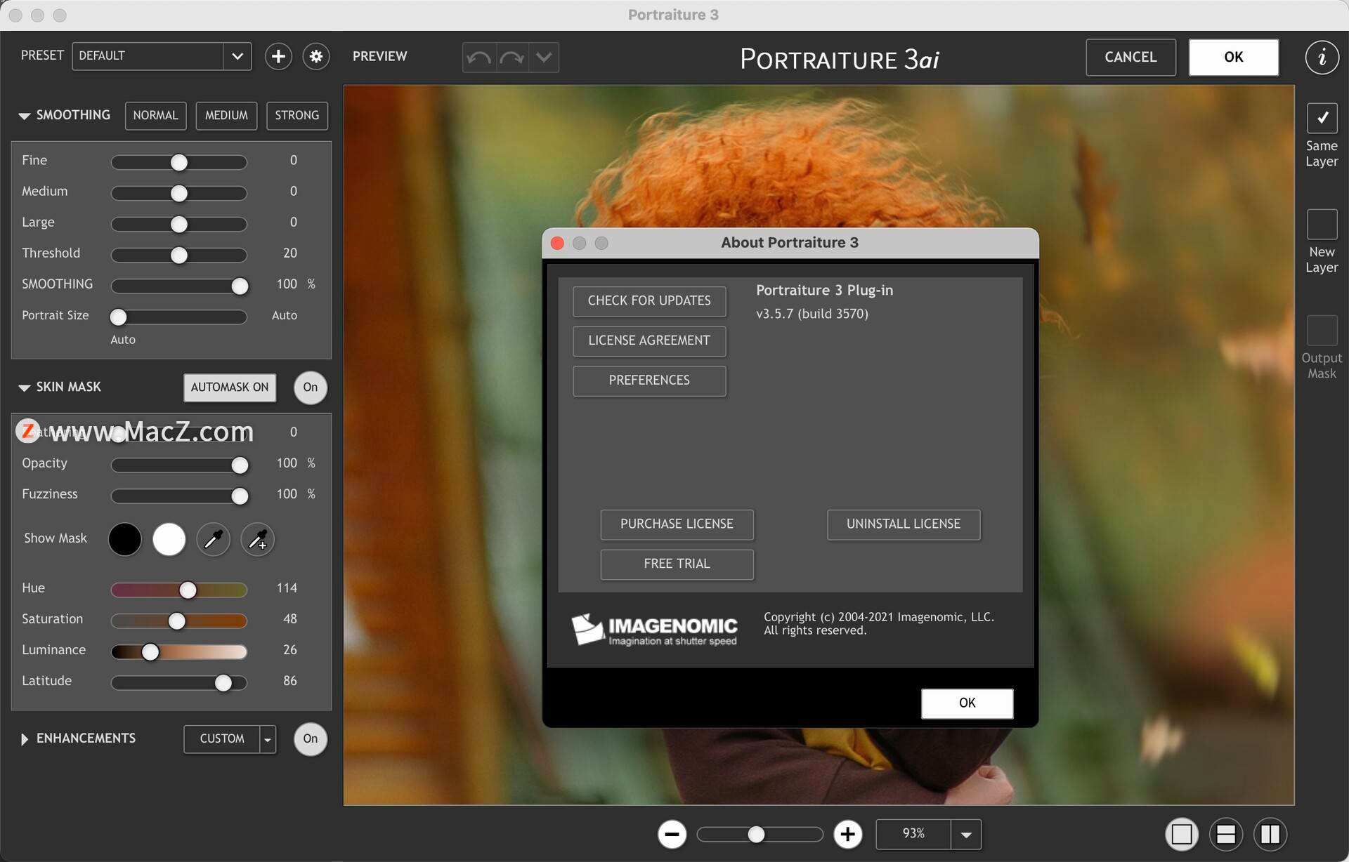Screen dimensions: 1349x862
Task: Enable the New Layer checkbox
Action: click(1322, 224)
